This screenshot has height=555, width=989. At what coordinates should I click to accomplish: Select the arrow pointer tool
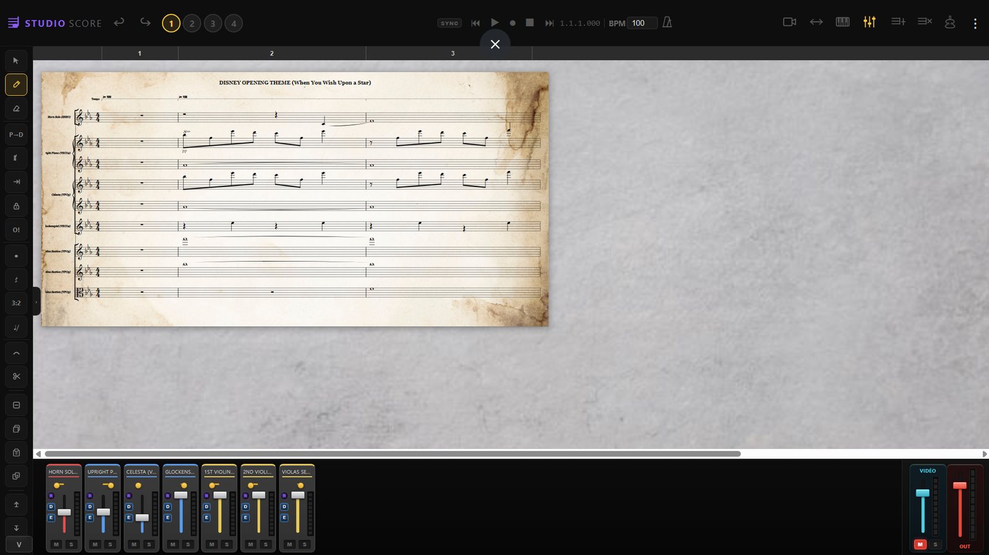(x=16, y=61)
